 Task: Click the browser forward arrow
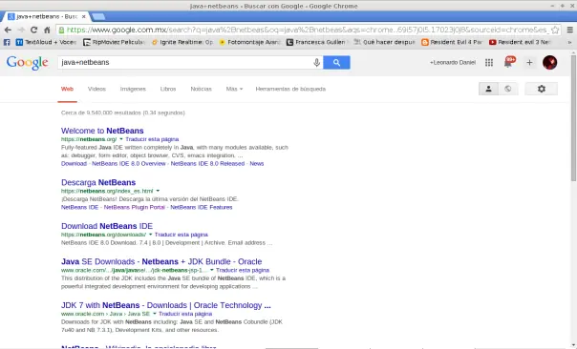(21, 30)
